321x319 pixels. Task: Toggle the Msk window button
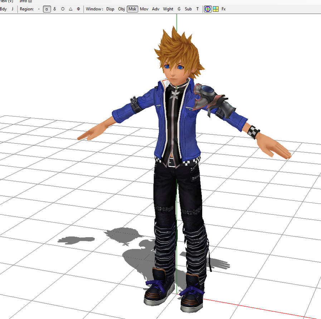click(x=132, y=9)
